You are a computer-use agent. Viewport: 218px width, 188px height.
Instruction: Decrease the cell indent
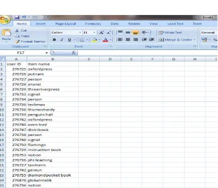144,39
